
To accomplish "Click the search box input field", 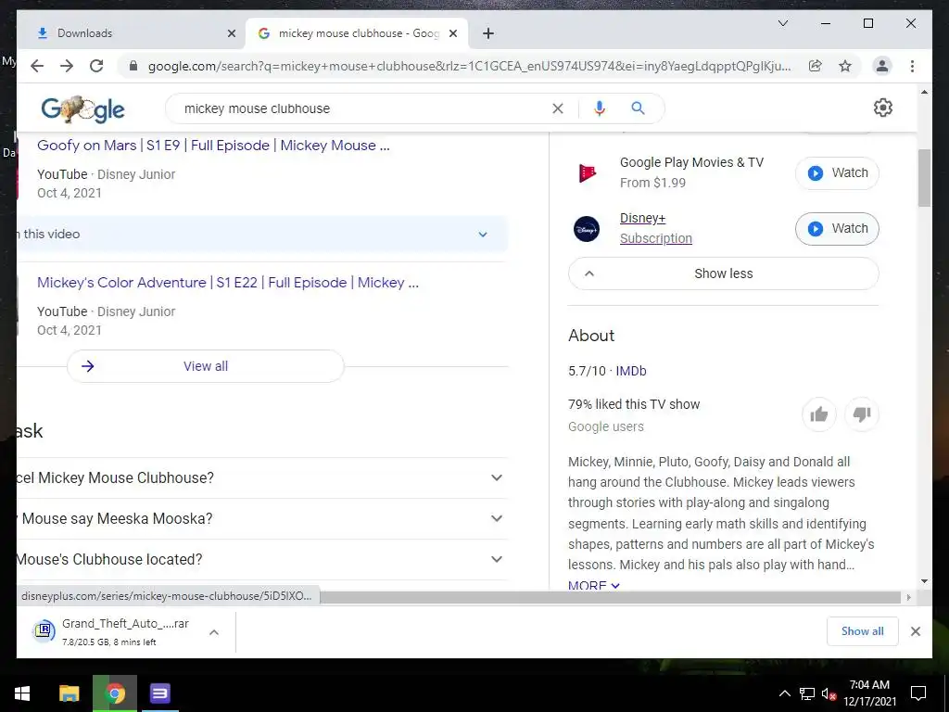I will 363,108.
